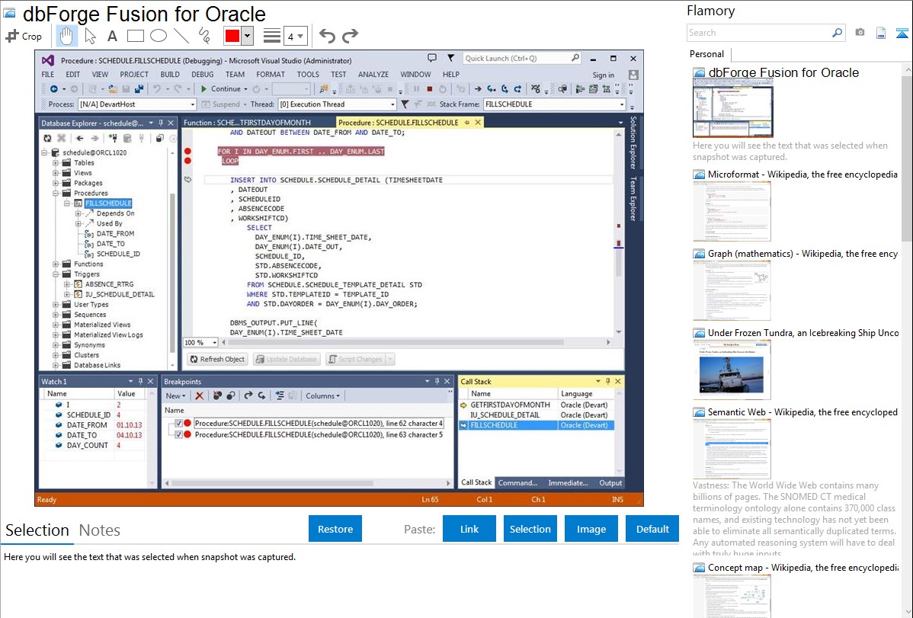The image size is (913, 618).
Task: Click the Restore button
Action: (335, 529)
